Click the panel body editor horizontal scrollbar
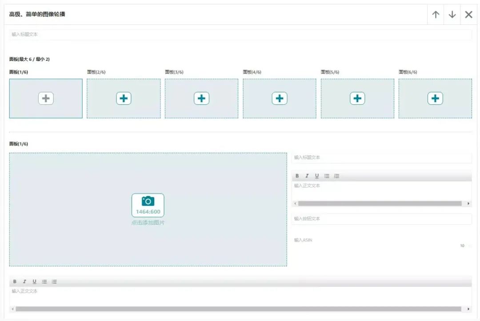This screenshot has height=321, width=480. click(380, 204)
